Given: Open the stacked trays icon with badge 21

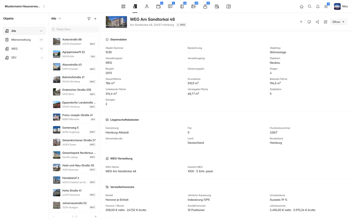Looking at the screenshot, I should (x=205, y=7).
